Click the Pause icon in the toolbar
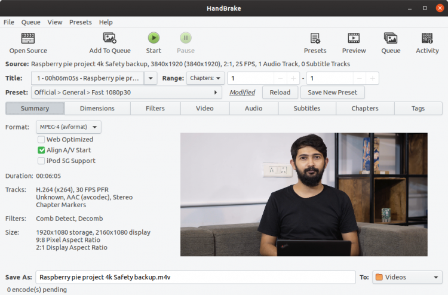Viewport: 448px width, 295px height. pyautogui.click(x=186, y=38)
